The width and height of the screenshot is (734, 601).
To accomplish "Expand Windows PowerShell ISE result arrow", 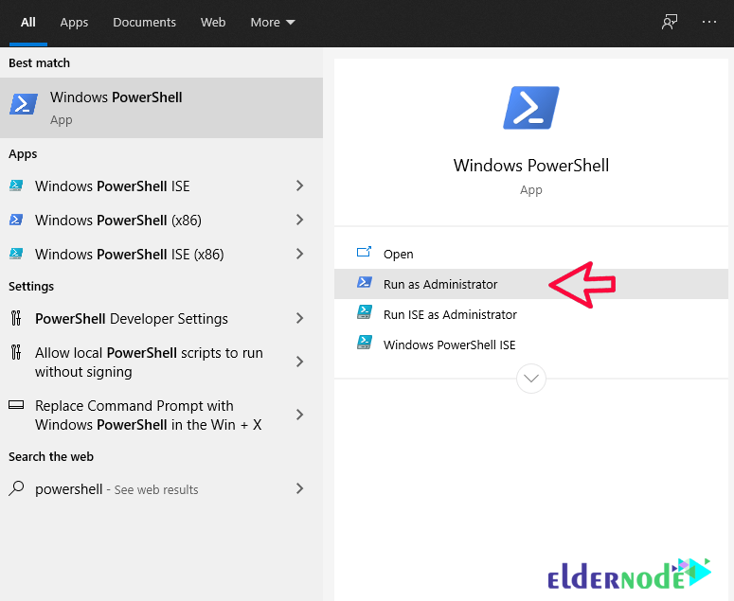I will tap(300, 186).
